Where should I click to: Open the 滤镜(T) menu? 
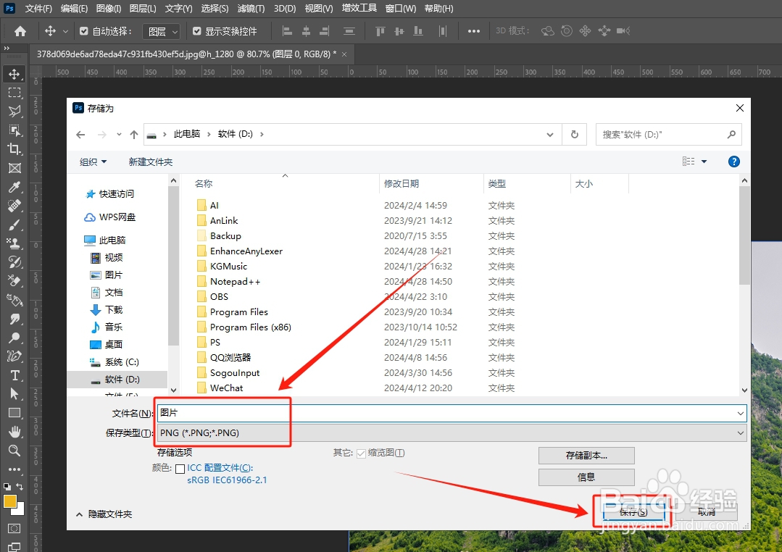251,9
